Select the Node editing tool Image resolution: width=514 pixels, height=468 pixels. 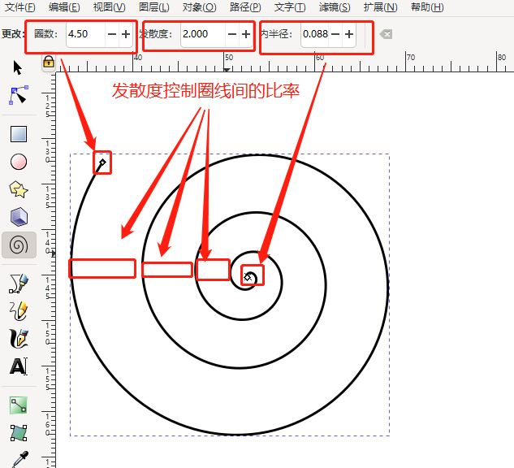(x=19, y=95)
